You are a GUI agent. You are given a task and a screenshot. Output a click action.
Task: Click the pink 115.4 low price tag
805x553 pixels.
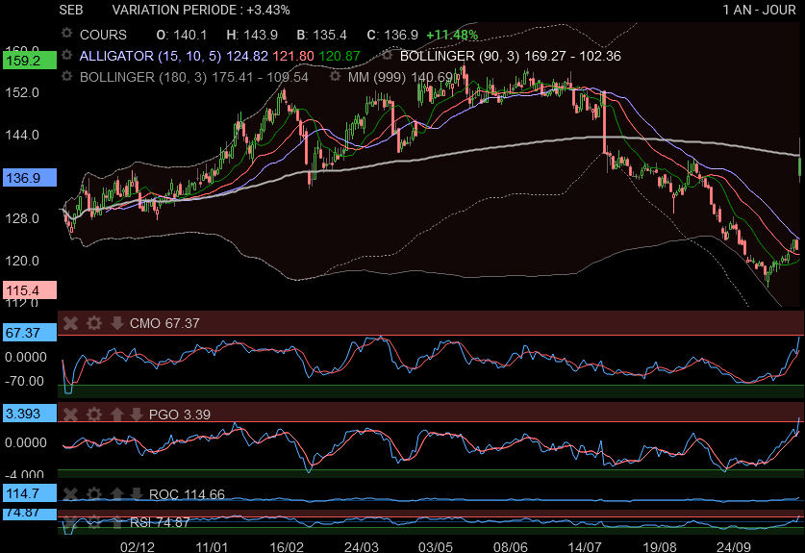[x=29, y=290]
